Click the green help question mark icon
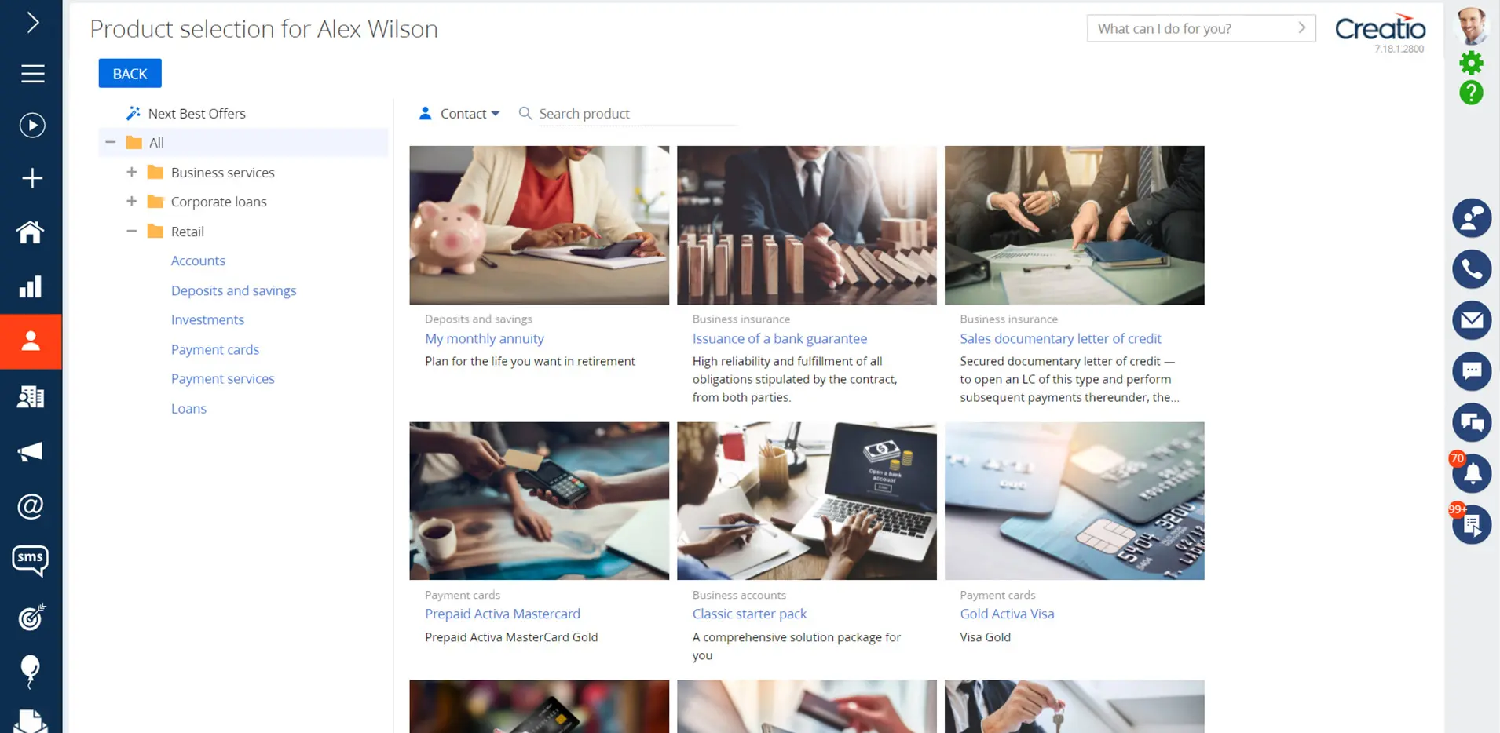Viewport: 1500px width, 733px height. [1471, 93]
